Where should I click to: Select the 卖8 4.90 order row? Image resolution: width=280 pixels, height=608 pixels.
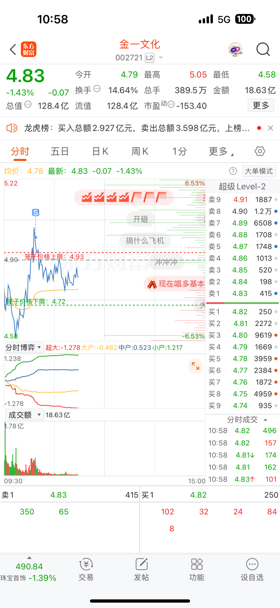[x=243, y=211]
